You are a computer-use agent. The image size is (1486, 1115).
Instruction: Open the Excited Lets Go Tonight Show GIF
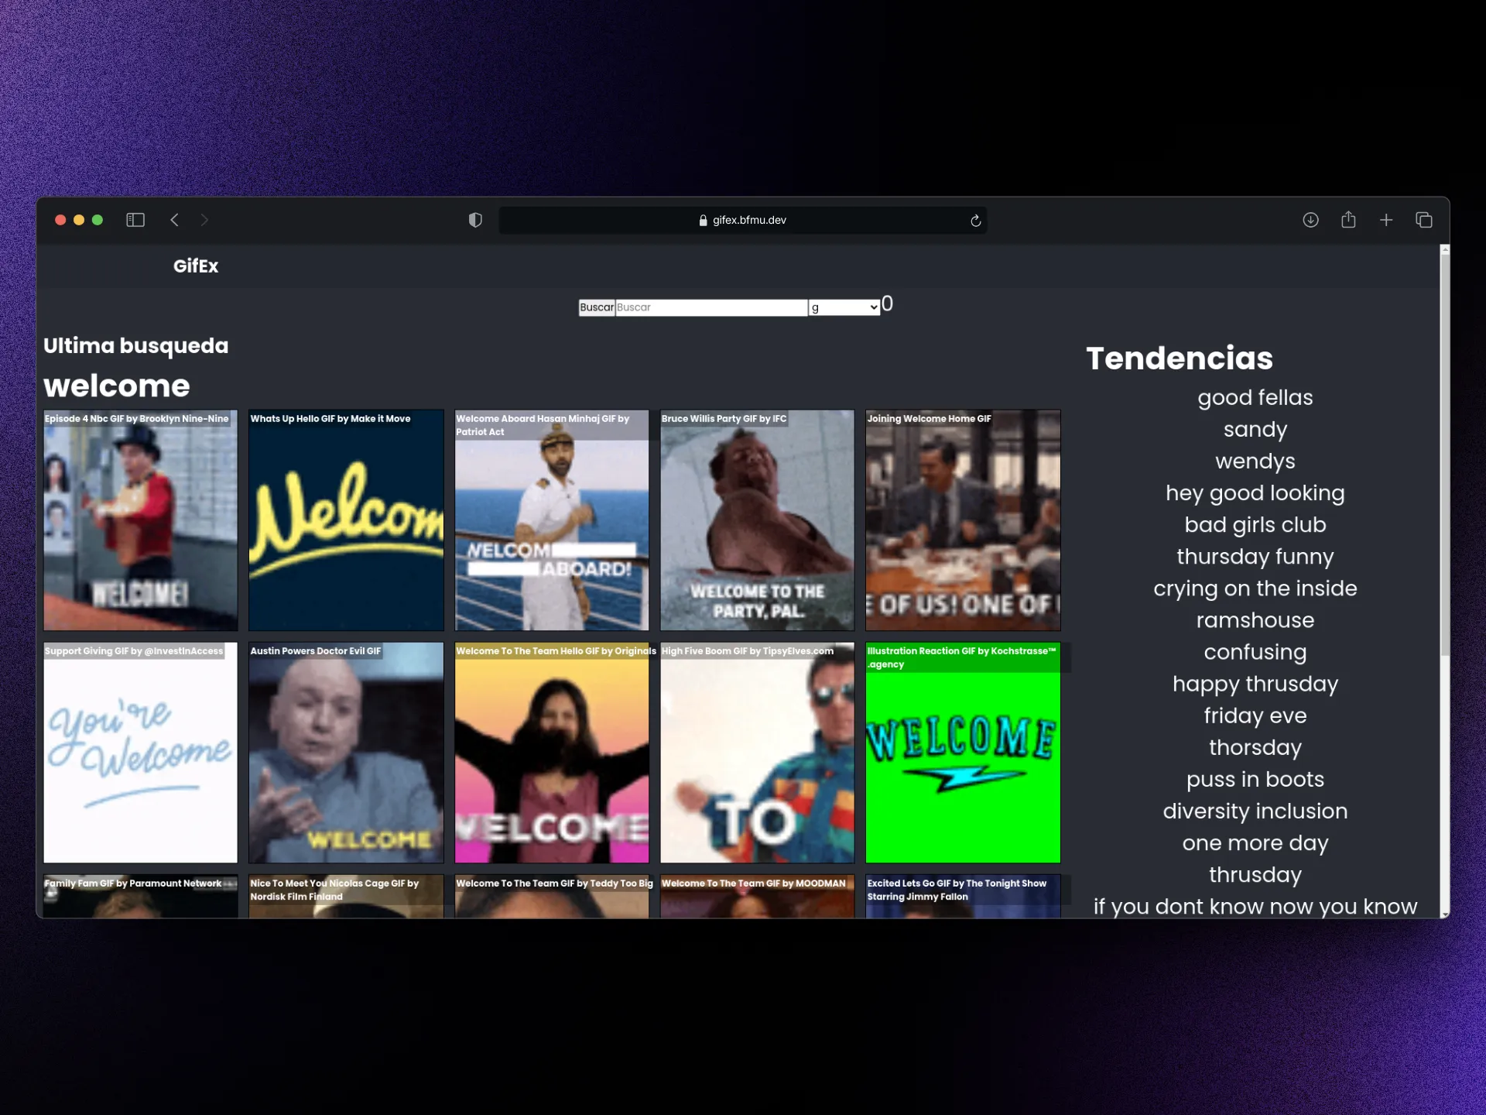pyautogui.click(x=963, y=897)
